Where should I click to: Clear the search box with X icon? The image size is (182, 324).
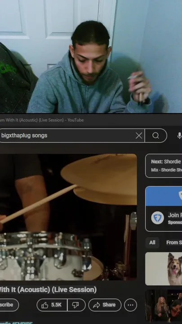(x=139, y=135)
